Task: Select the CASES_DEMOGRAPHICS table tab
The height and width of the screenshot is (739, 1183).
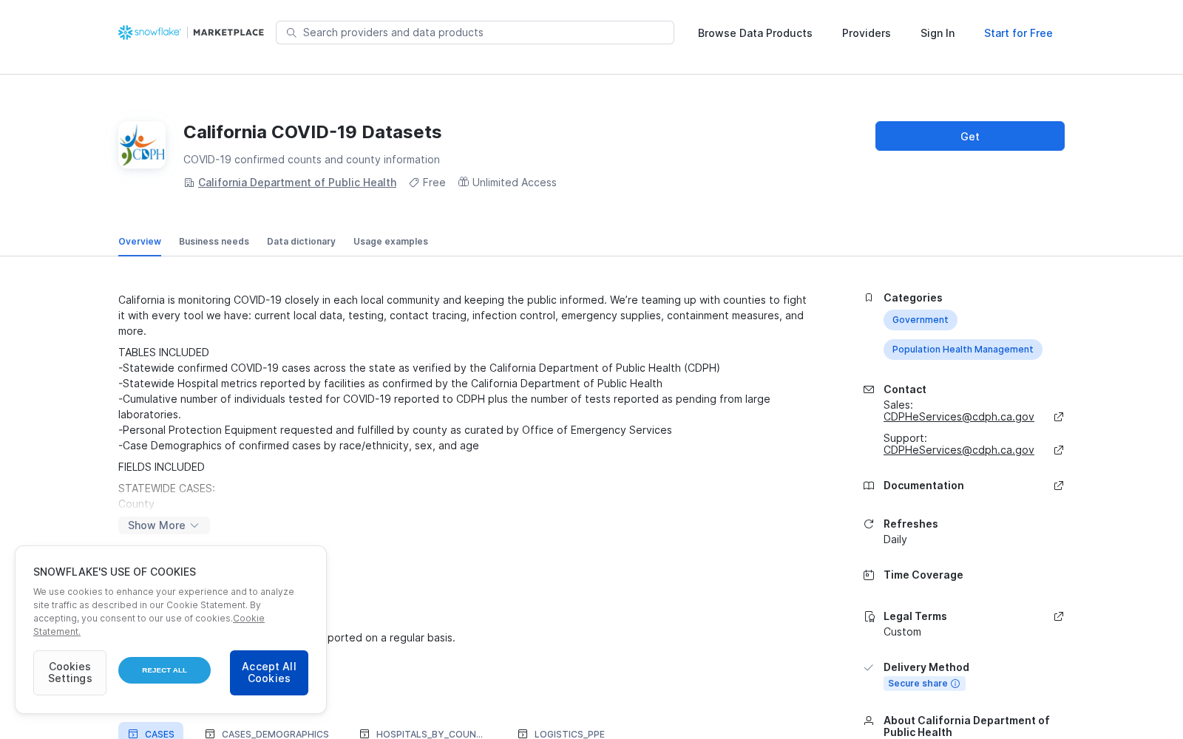Action: click(x=267, y=732)
